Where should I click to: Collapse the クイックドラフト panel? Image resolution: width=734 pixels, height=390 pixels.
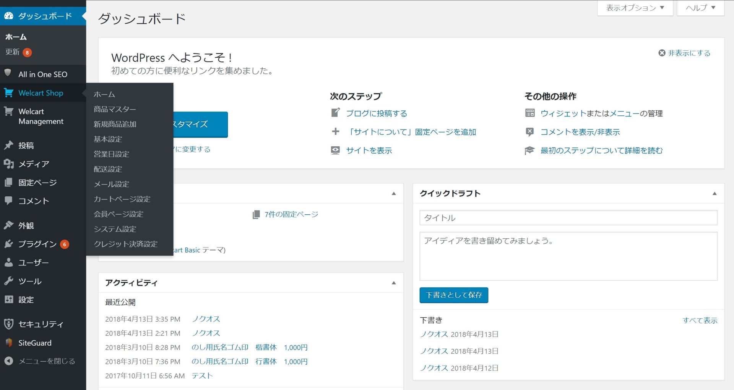(714, 193)
